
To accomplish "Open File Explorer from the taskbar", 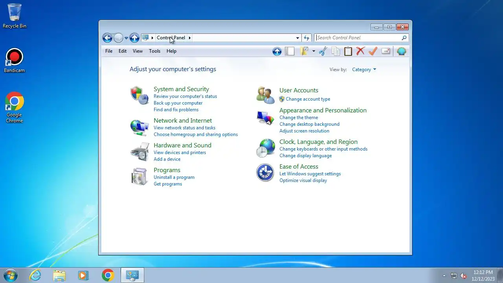I will pos(59,275).
